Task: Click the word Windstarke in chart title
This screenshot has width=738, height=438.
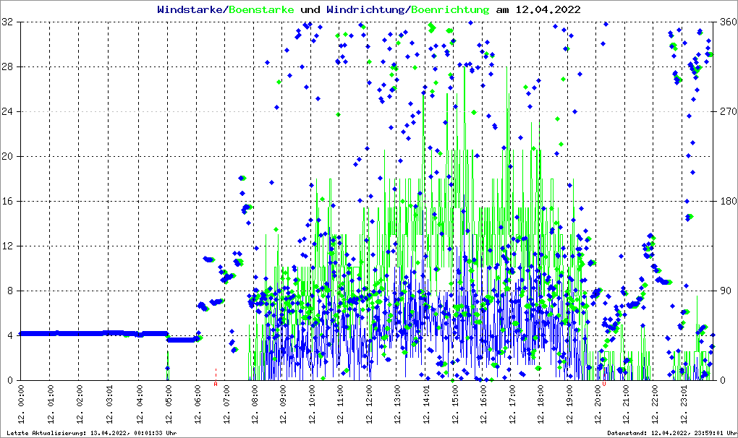Action: click(191, 10)
